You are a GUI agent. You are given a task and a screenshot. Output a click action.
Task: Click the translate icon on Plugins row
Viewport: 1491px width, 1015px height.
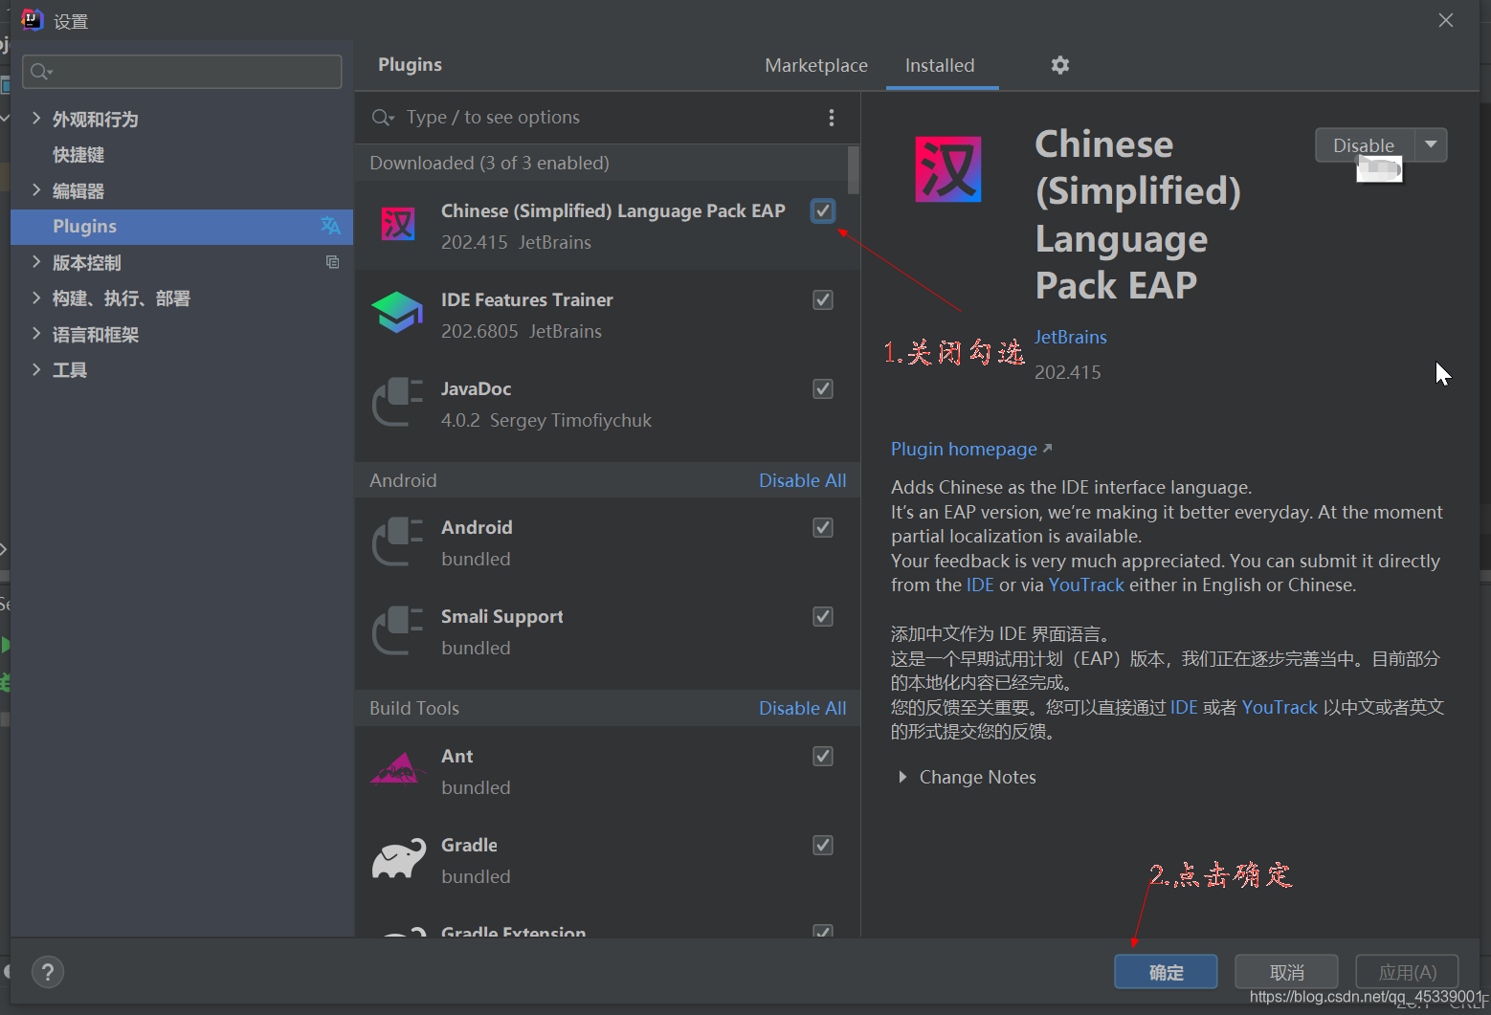tap(330, 226)
